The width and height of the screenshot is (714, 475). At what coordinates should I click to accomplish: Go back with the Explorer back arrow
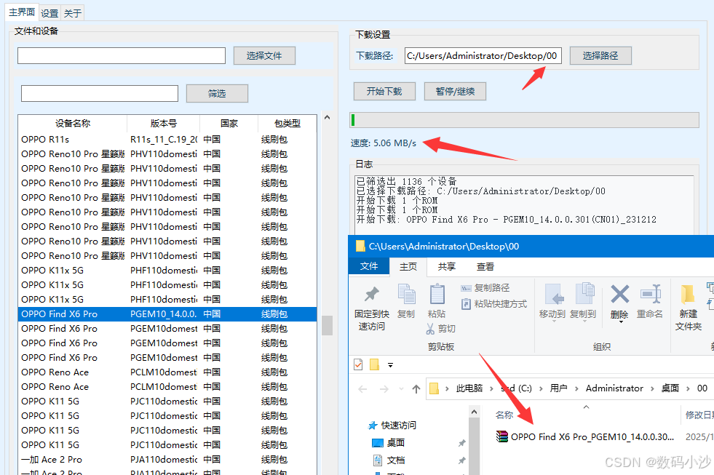362,389
